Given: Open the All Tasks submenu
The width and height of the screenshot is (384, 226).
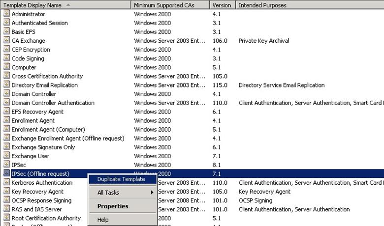Looking at the screenshot, I should [x=123, y=193].
